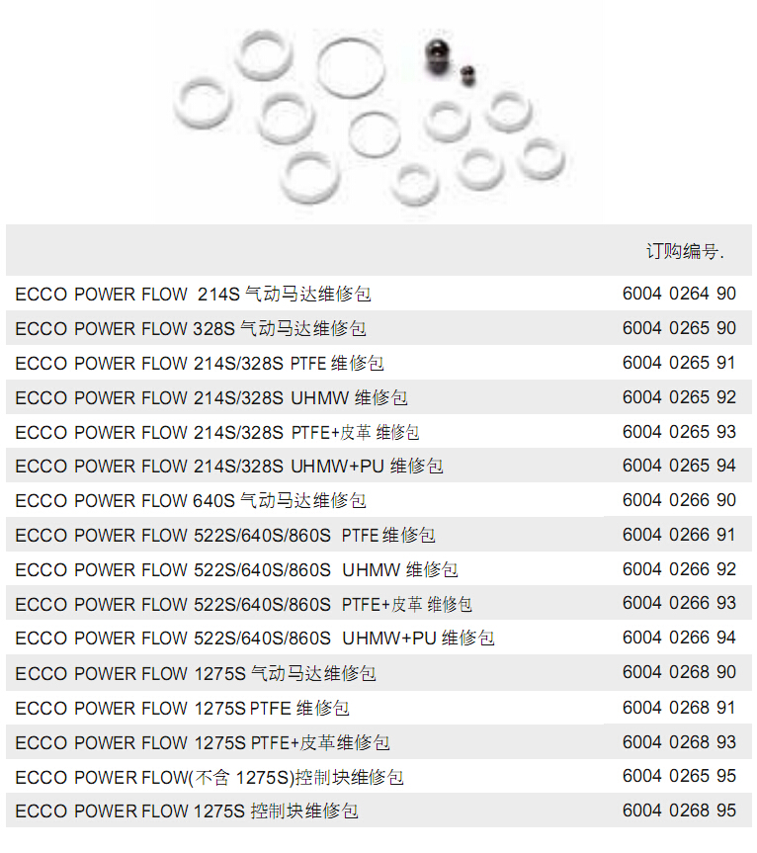The height and width of the screenshot is (853, 757).
Task: Select the 订购编号 column header
Action: [685, 251]
